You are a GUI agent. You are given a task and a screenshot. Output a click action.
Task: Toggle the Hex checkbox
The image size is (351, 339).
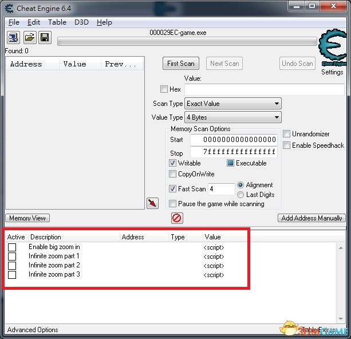pos(164,89)
